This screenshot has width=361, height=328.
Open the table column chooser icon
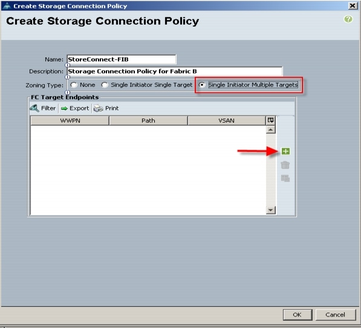pos(270,120)
